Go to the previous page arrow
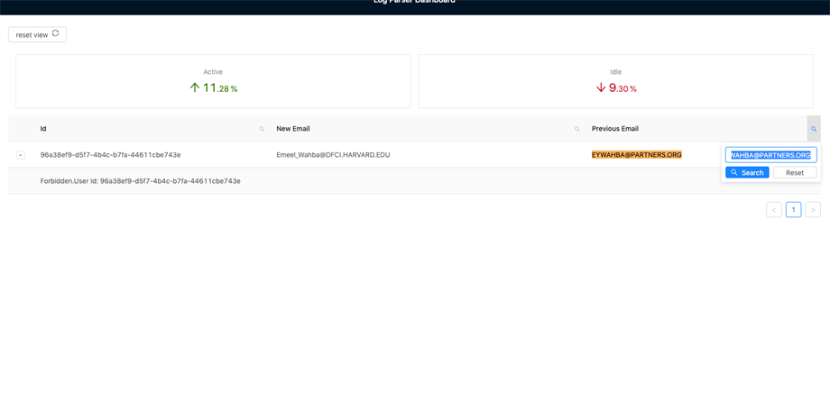830x393 pixels. 774,210
